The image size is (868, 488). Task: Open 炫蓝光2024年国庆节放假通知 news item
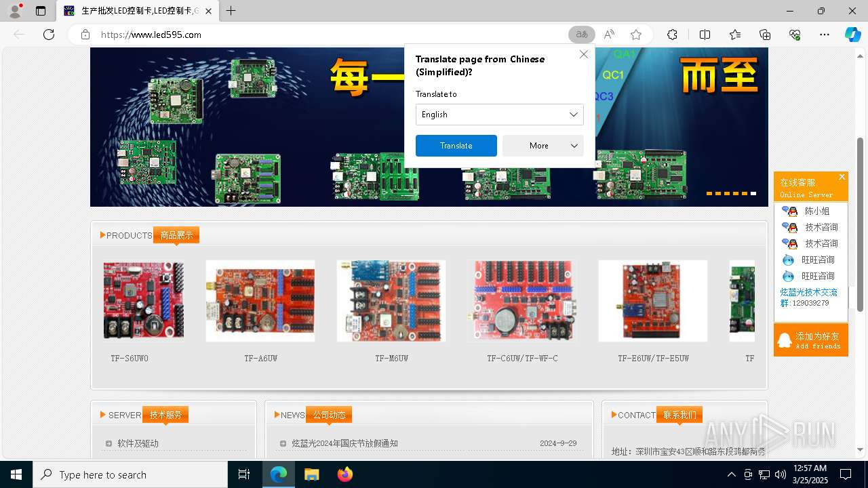344,443
